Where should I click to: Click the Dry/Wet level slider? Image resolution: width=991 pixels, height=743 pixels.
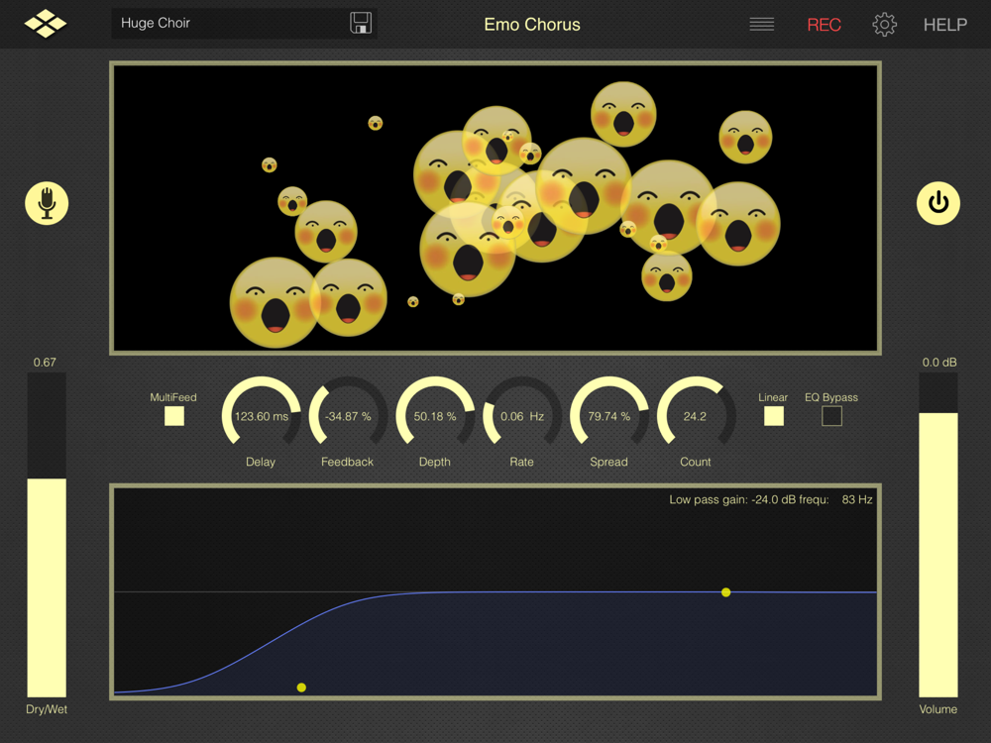pos(47,535)
